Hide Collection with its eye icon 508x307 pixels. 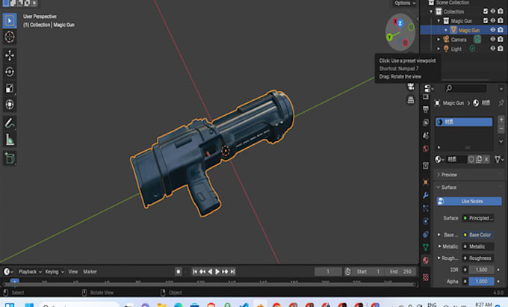coord(493,11)
